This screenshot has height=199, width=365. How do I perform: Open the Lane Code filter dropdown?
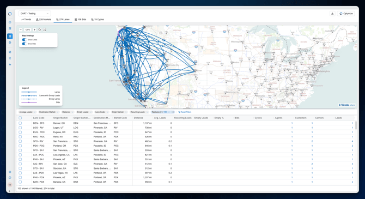tap(101, 112)
